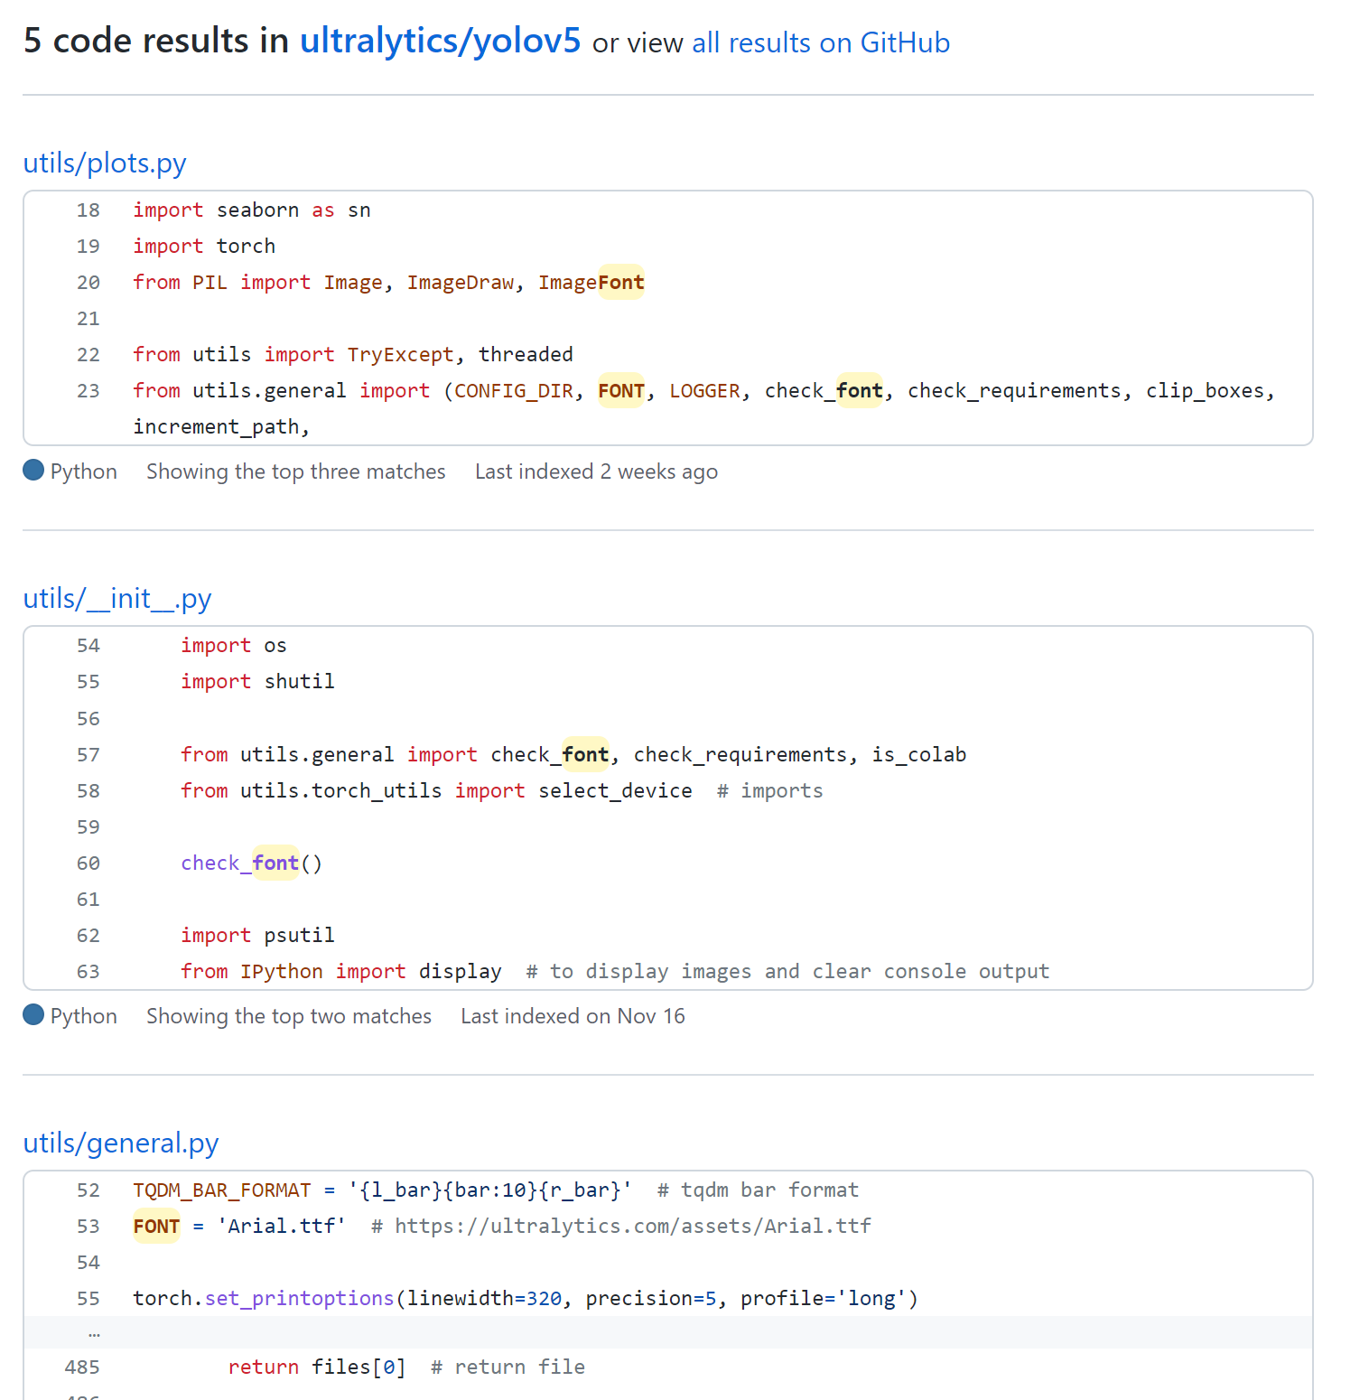This screenshot has height=1400, width=1369.
Task: Click the Python language dot below utils/__init__.py
Action: click(x=33, y=1015)
